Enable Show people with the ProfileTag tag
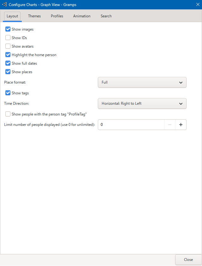 pos(8,114)
